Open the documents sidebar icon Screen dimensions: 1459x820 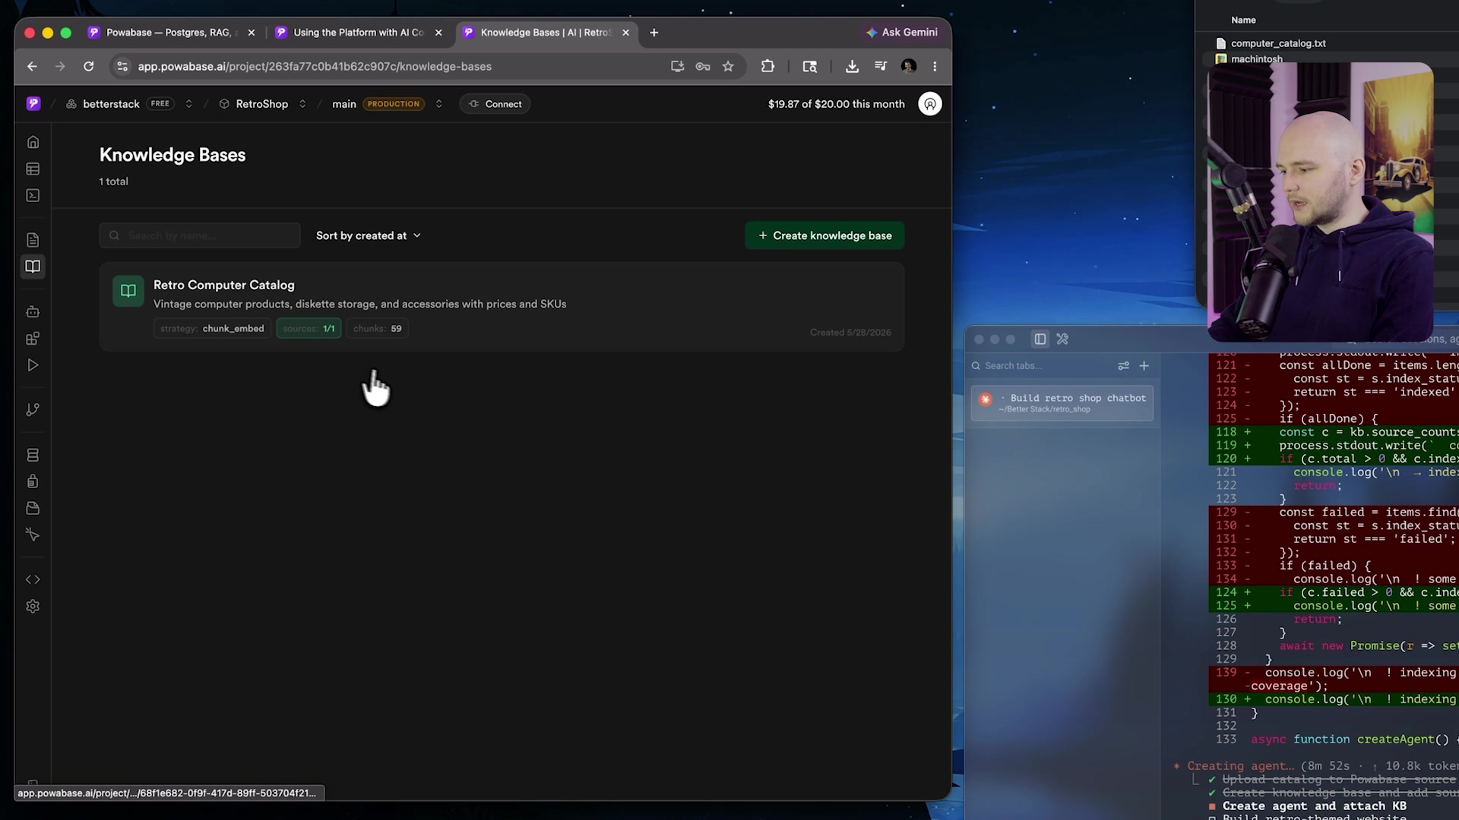coord(33,240)
